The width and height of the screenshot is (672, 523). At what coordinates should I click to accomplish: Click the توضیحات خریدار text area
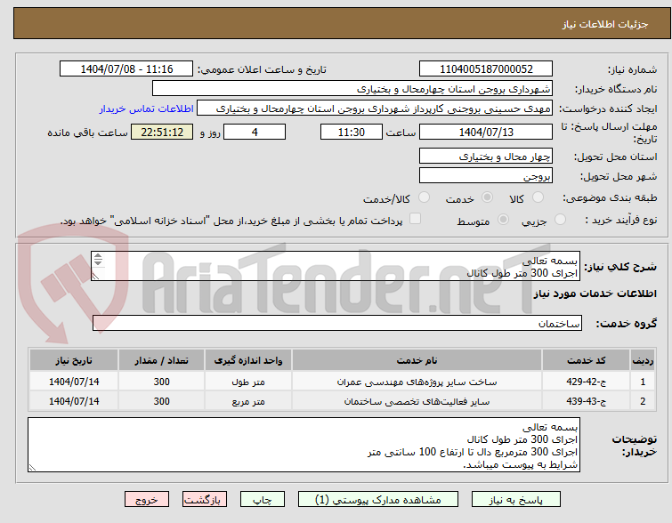click(304, 445)
